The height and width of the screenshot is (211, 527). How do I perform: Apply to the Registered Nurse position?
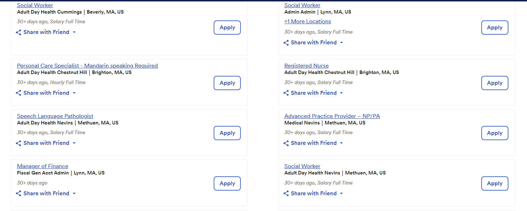[494, 83]
